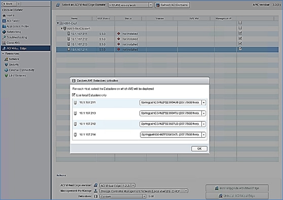
Task: Click the Datastore label icon
Action: [96, 196]
